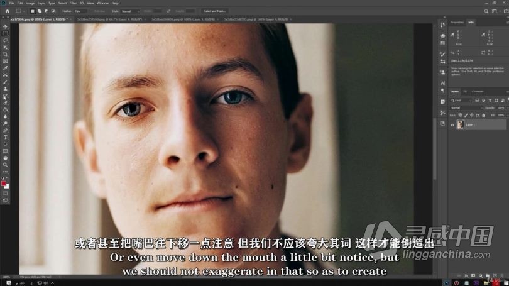Screen dimensions: 509x286
Task: Open the Character panel icon
Action: pos(442,83)
